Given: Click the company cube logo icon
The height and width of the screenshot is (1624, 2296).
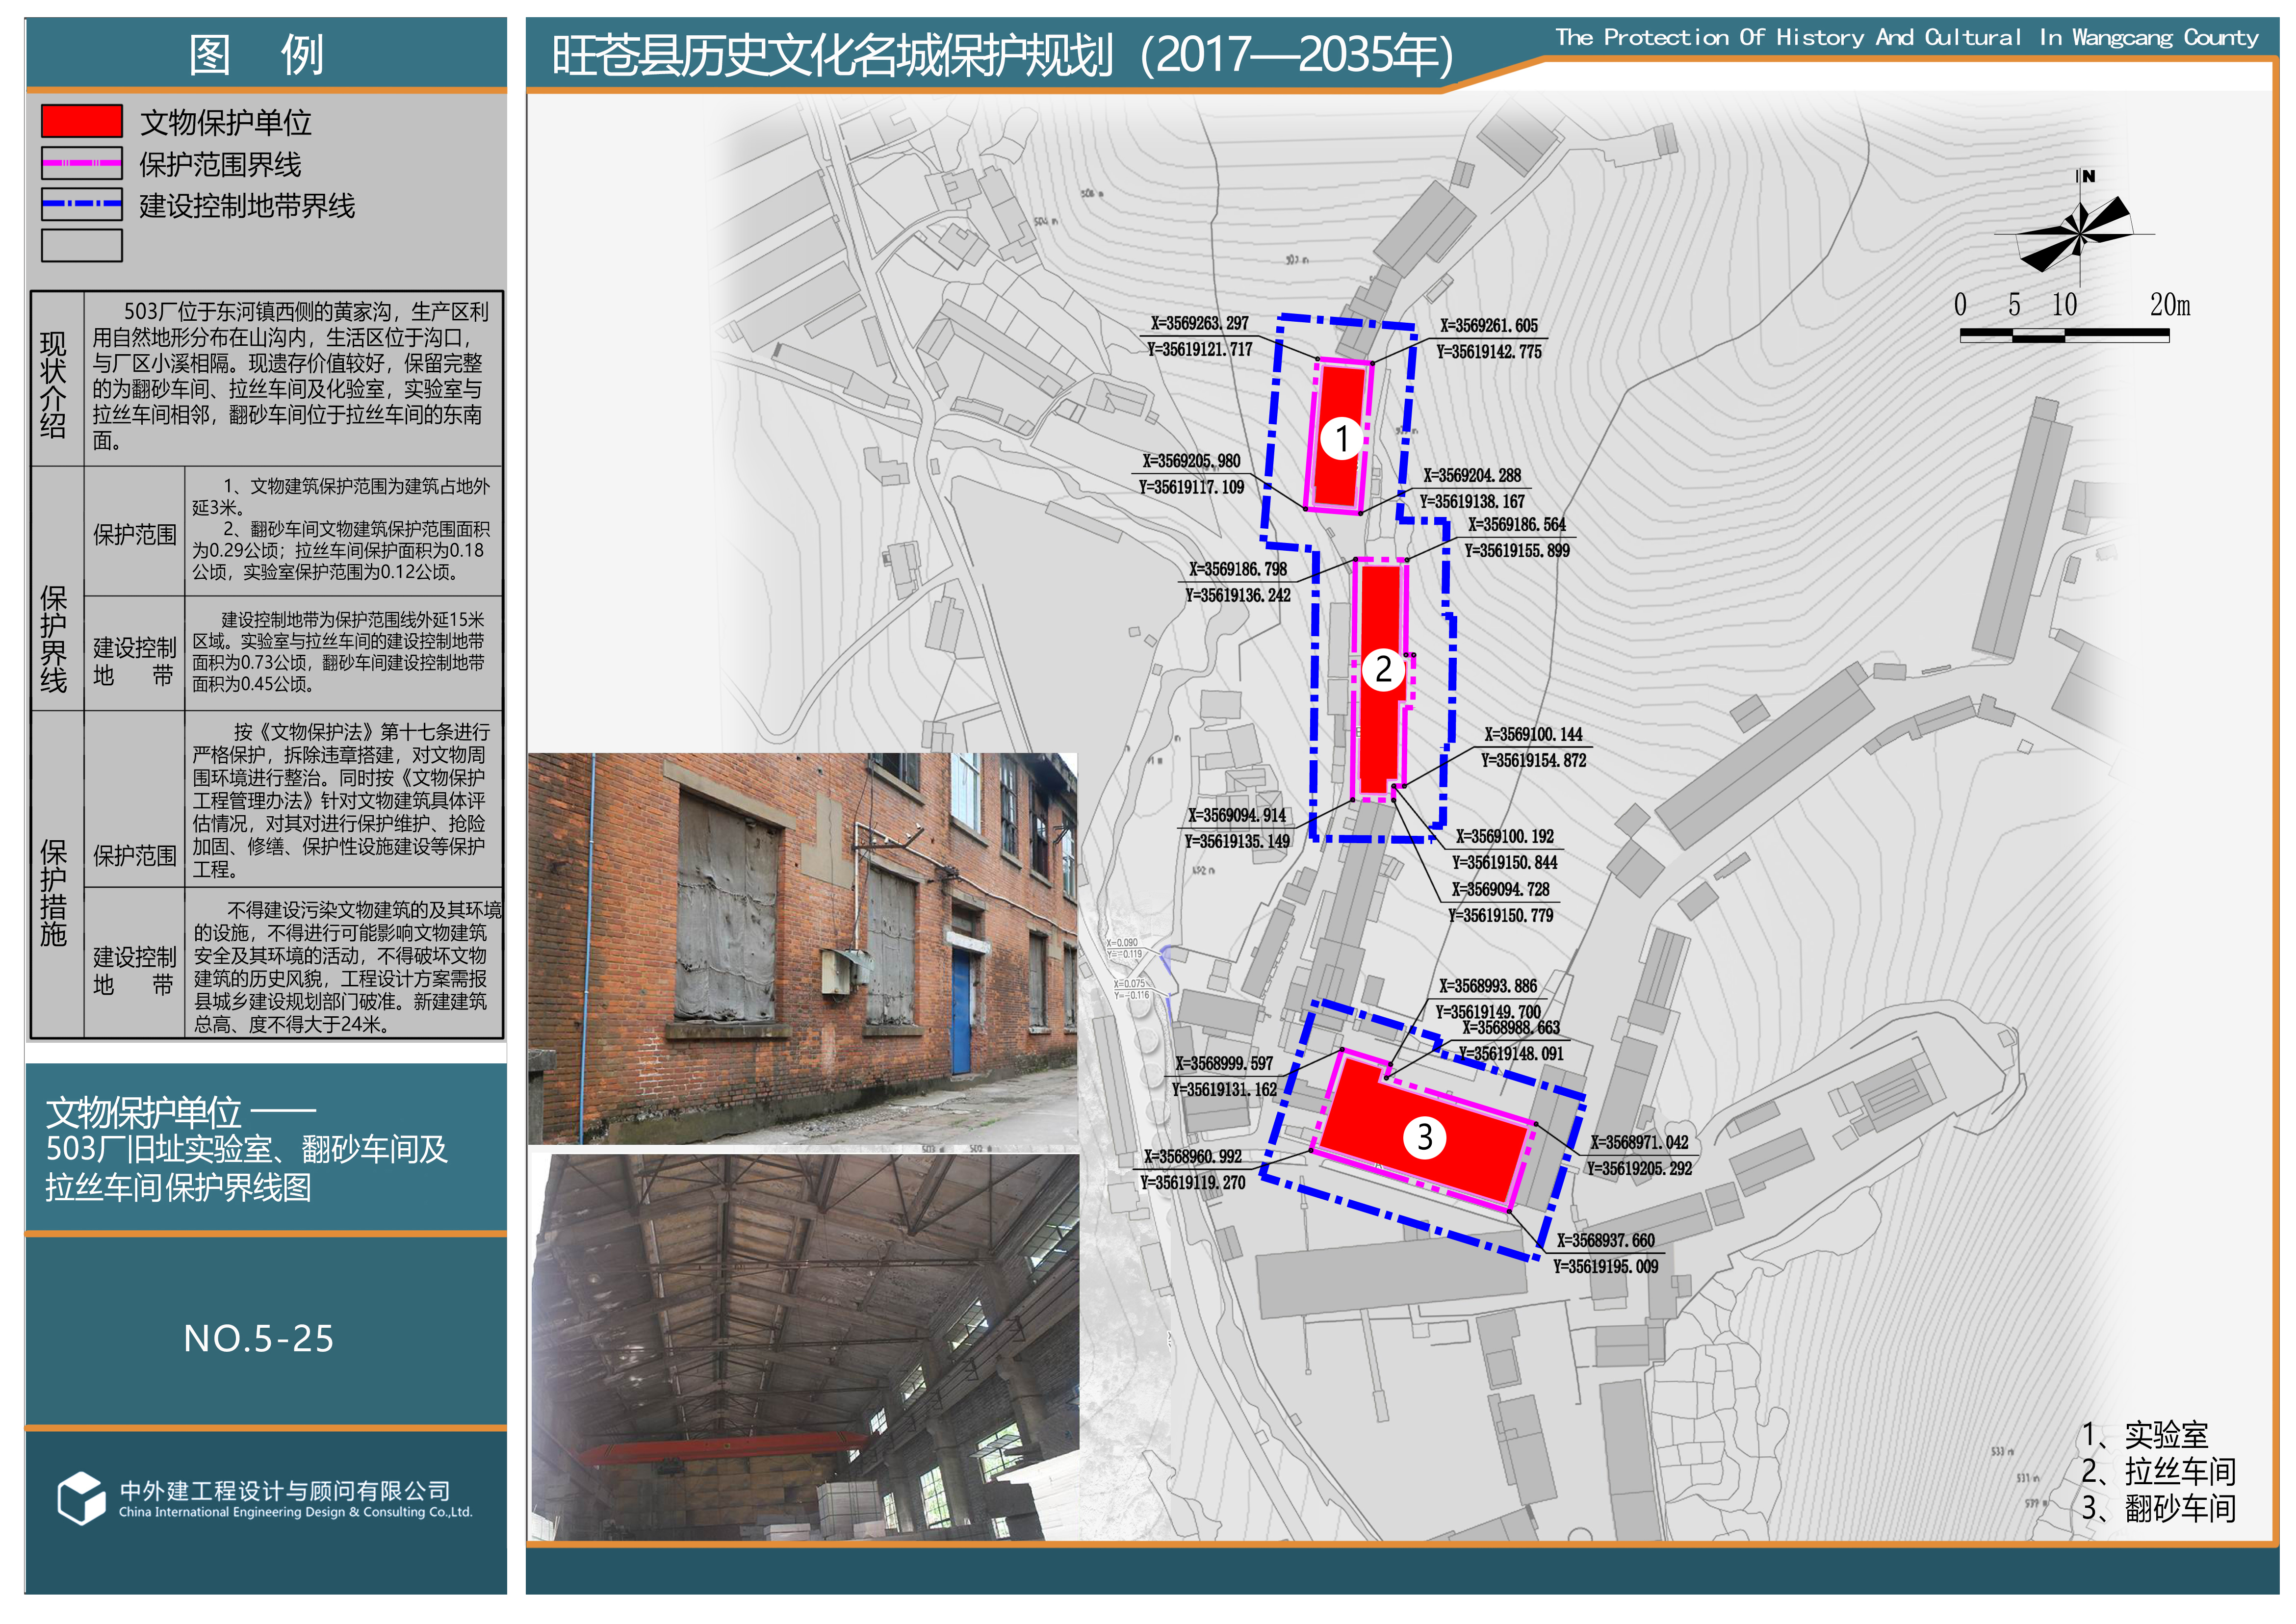Looking at the screenshot, I should 81,1498.
